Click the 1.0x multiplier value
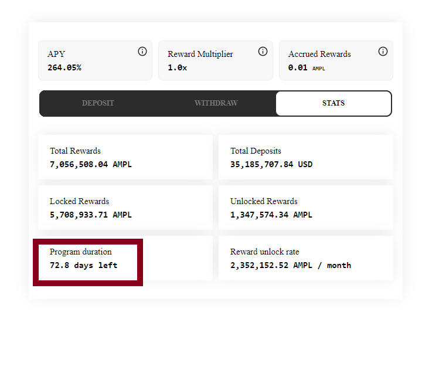Image resolution: width=439 pixels, height=373 pixels. 177,67
